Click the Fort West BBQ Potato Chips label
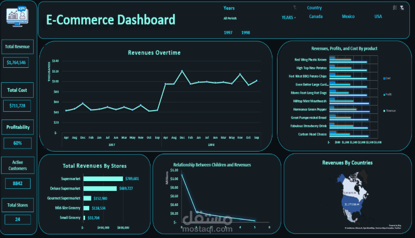415x238 pixels. click(308, 76)
